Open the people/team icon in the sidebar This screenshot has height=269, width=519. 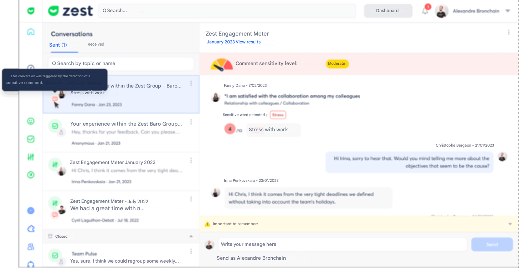click(31, 247)
